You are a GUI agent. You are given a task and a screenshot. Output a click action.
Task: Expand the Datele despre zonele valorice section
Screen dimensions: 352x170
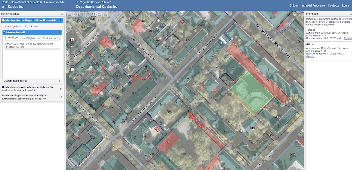60,88
